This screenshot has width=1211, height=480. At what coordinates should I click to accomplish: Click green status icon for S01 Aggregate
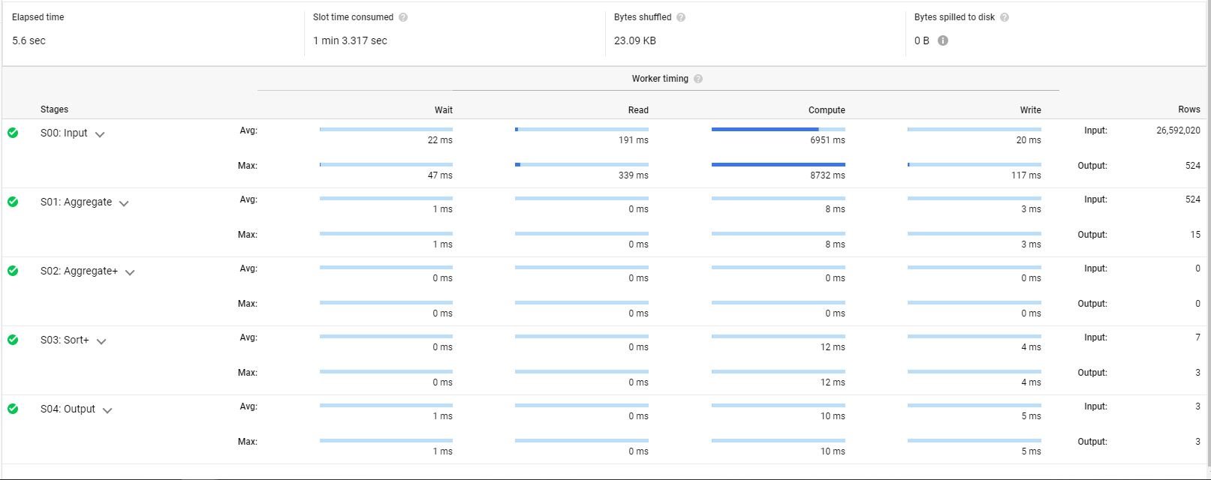click(x=13, y=202)
